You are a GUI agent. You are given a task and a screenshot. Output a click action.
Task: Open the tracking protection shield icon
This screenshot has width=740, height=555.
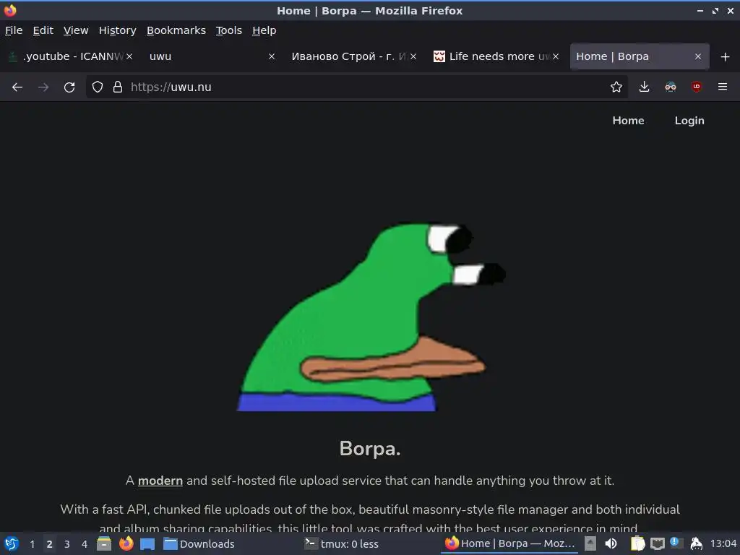[98, 87]
